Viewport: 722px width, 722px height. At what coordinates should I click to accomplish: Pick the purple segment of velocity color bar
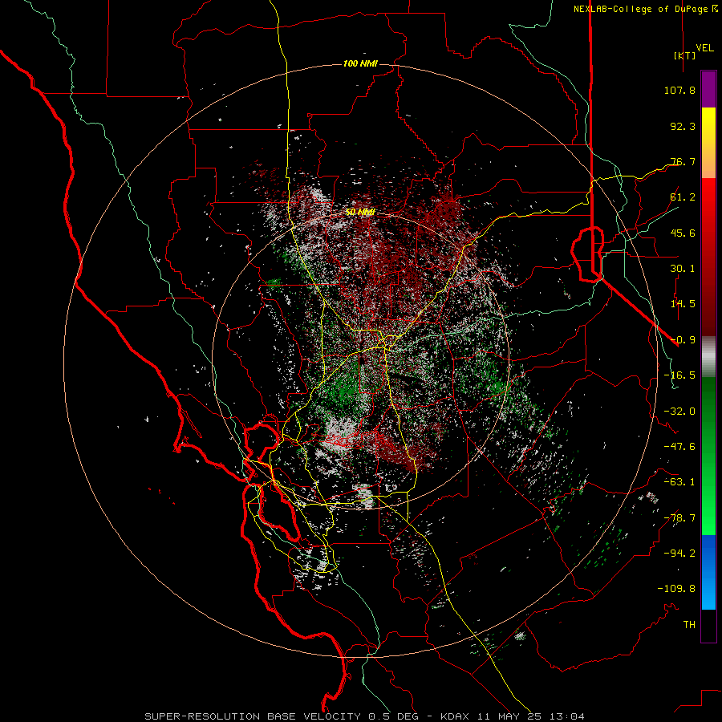tap(708, 89)
